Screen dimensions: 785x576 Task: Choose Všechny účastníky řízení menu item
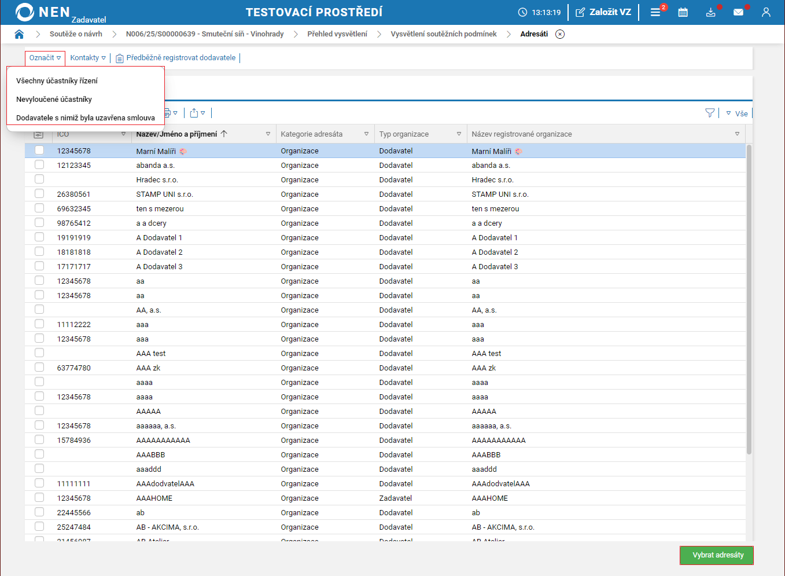(57, 81)
